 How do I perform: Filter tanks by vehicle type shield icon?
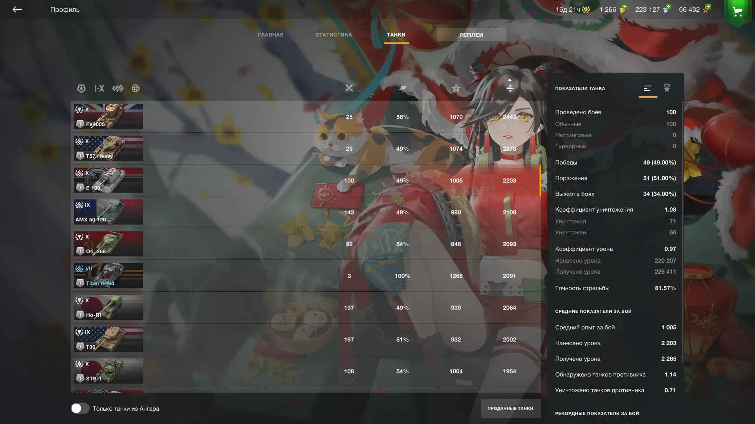coord(81,88)
